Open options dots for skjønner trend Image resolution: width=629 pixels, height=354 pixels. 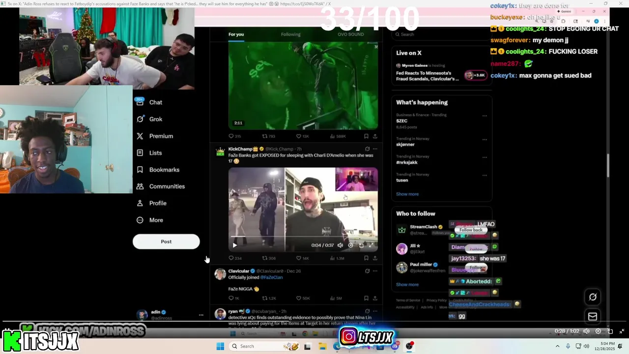(x=485, y=140)
